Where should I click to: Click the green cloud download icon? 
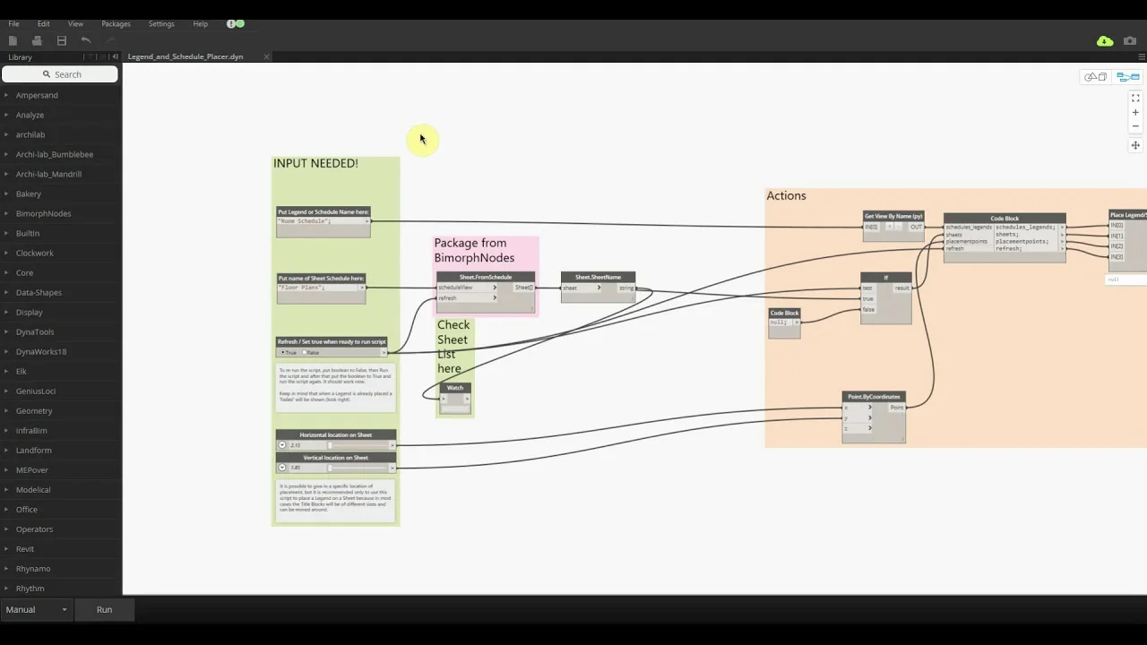[x=1105, y=41]
